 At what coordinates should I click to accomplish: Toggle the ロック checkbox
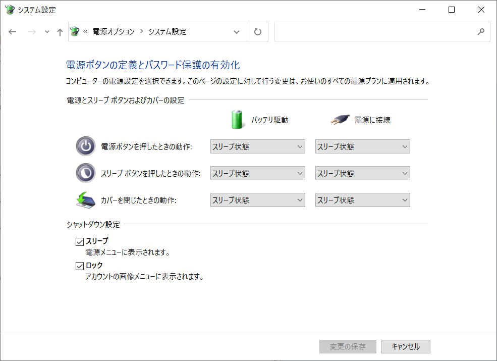[80, 266]
